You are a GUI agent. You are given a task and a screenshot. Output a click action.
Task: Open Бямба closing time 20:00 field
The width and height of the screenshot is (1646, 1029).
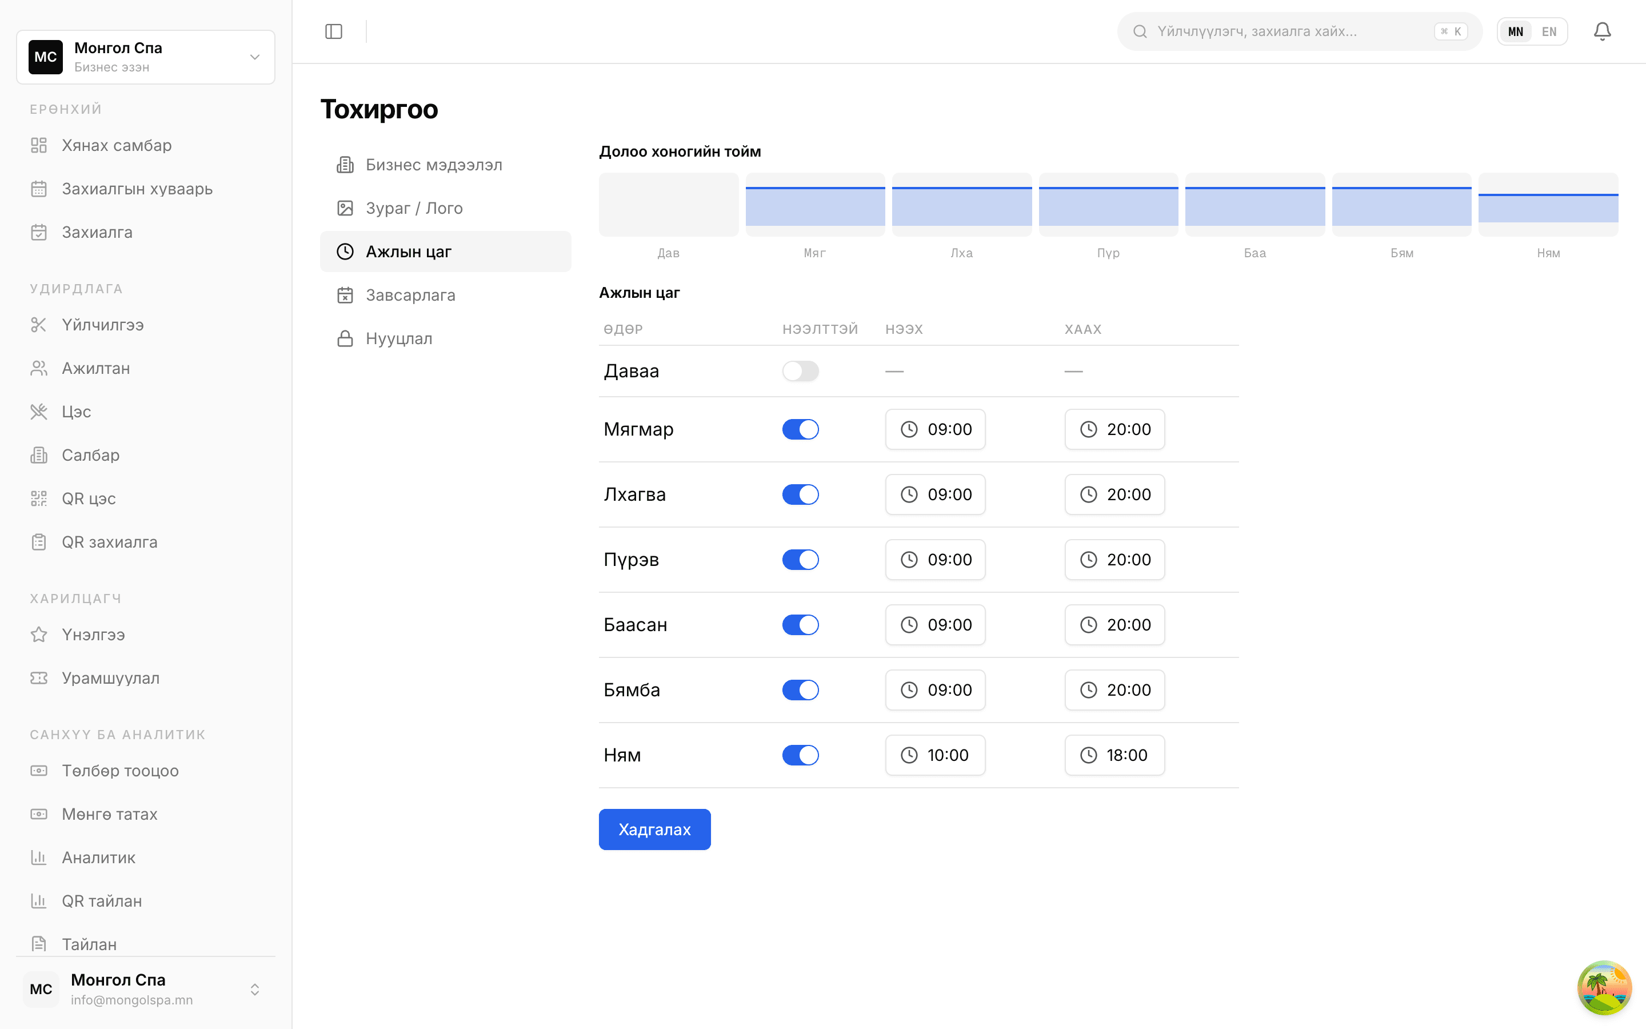click(x=1114, y=690)
